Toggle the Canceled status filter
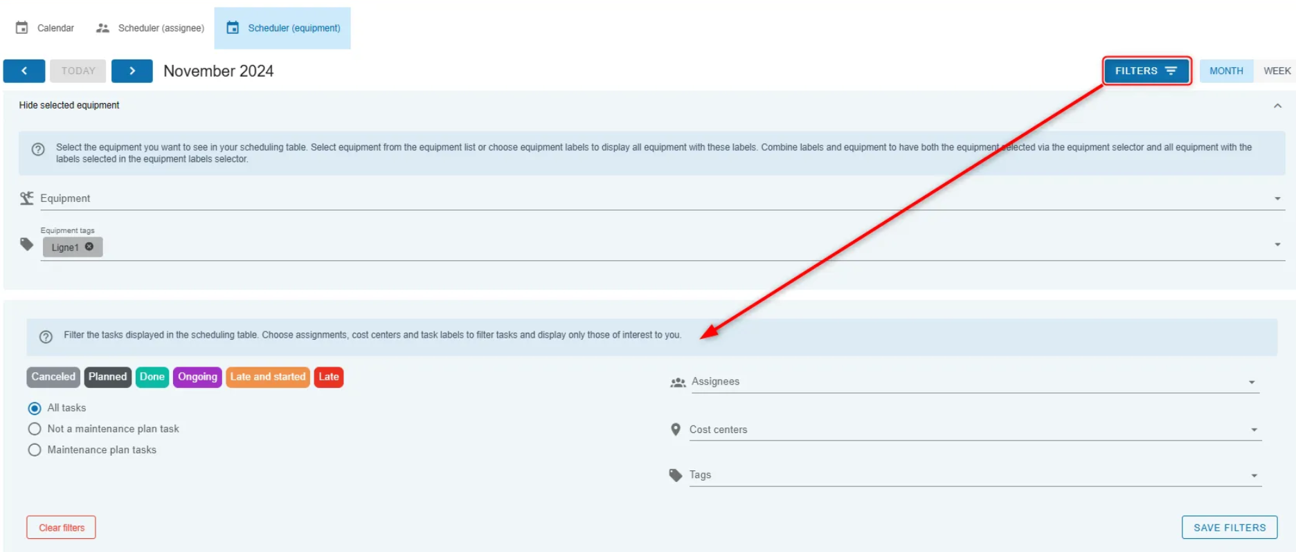 tap(53, 377)
